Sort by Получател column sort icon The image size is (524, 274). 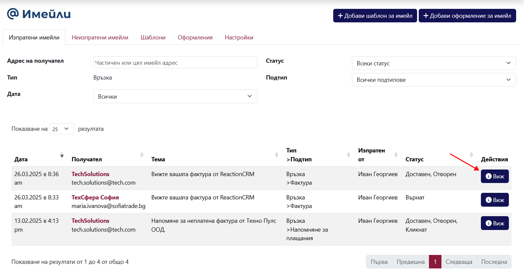[x=142, y=155]
